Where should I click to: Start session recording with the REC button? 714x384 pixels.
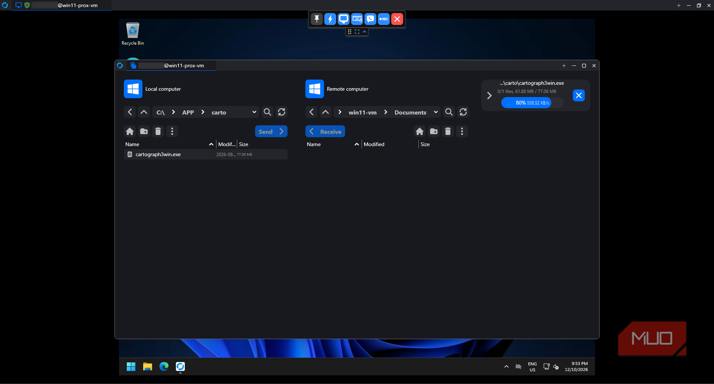click(x=384, y=19)
